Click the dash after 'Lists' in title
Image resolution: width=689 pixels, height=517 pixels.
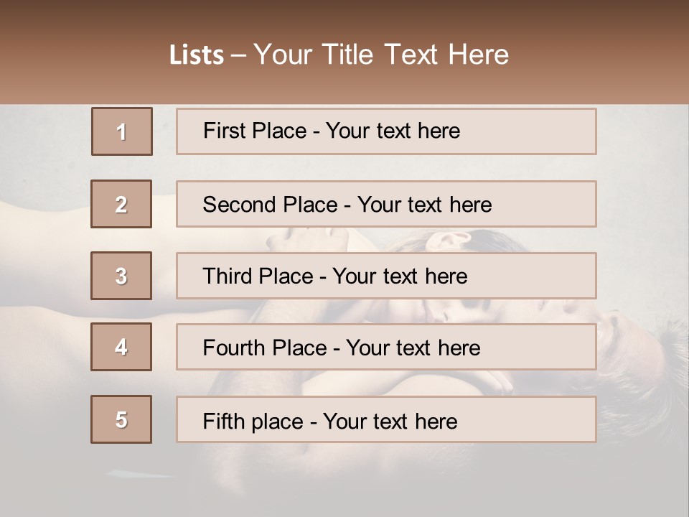pos(238,55)
